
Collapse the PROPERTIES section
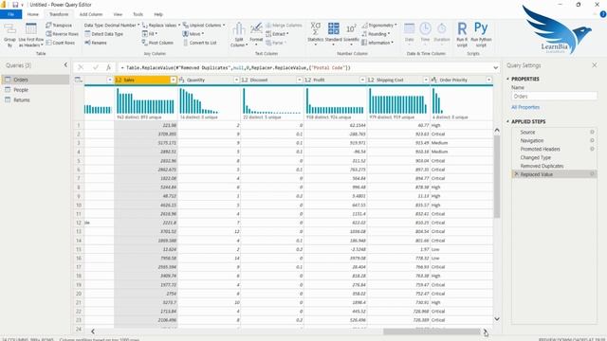click(508, 79)
